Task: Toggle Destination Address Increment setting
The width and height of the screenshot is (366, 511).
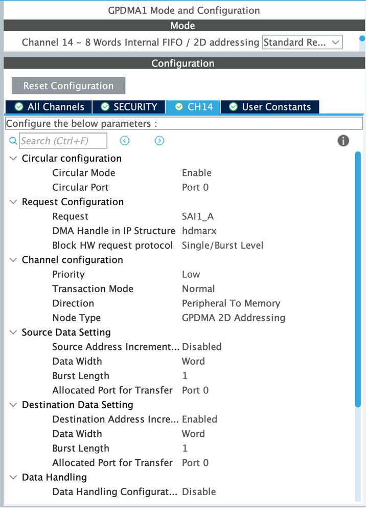Action: click(x=199, y=419)
